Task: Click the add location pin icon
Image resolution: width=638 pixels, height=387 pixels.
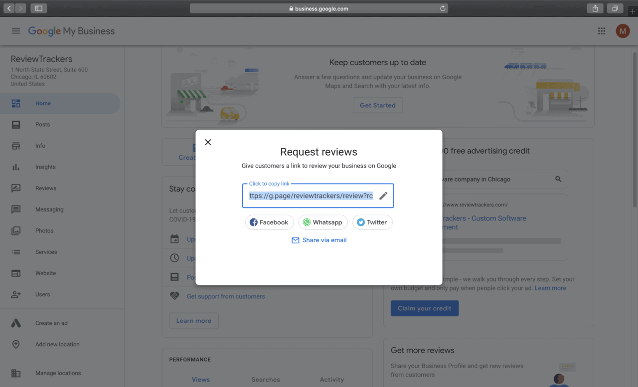Action: [16, 344]
